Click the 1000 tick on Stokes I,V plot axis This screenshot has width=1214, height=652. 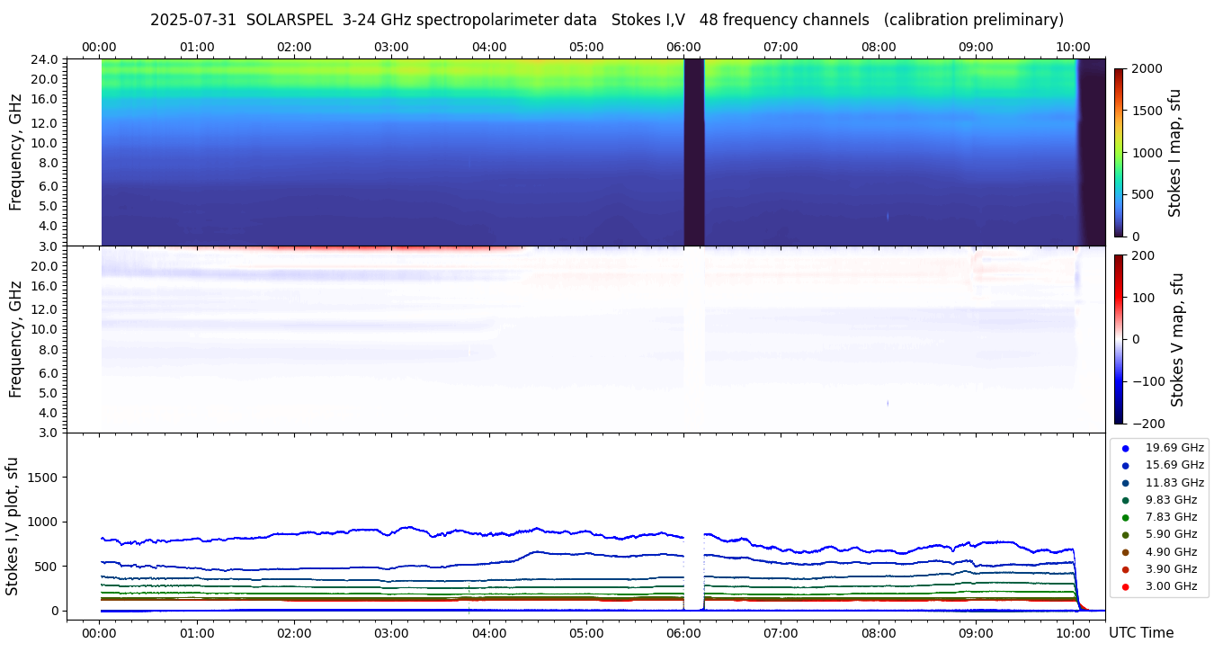click(x=41, y=522)
